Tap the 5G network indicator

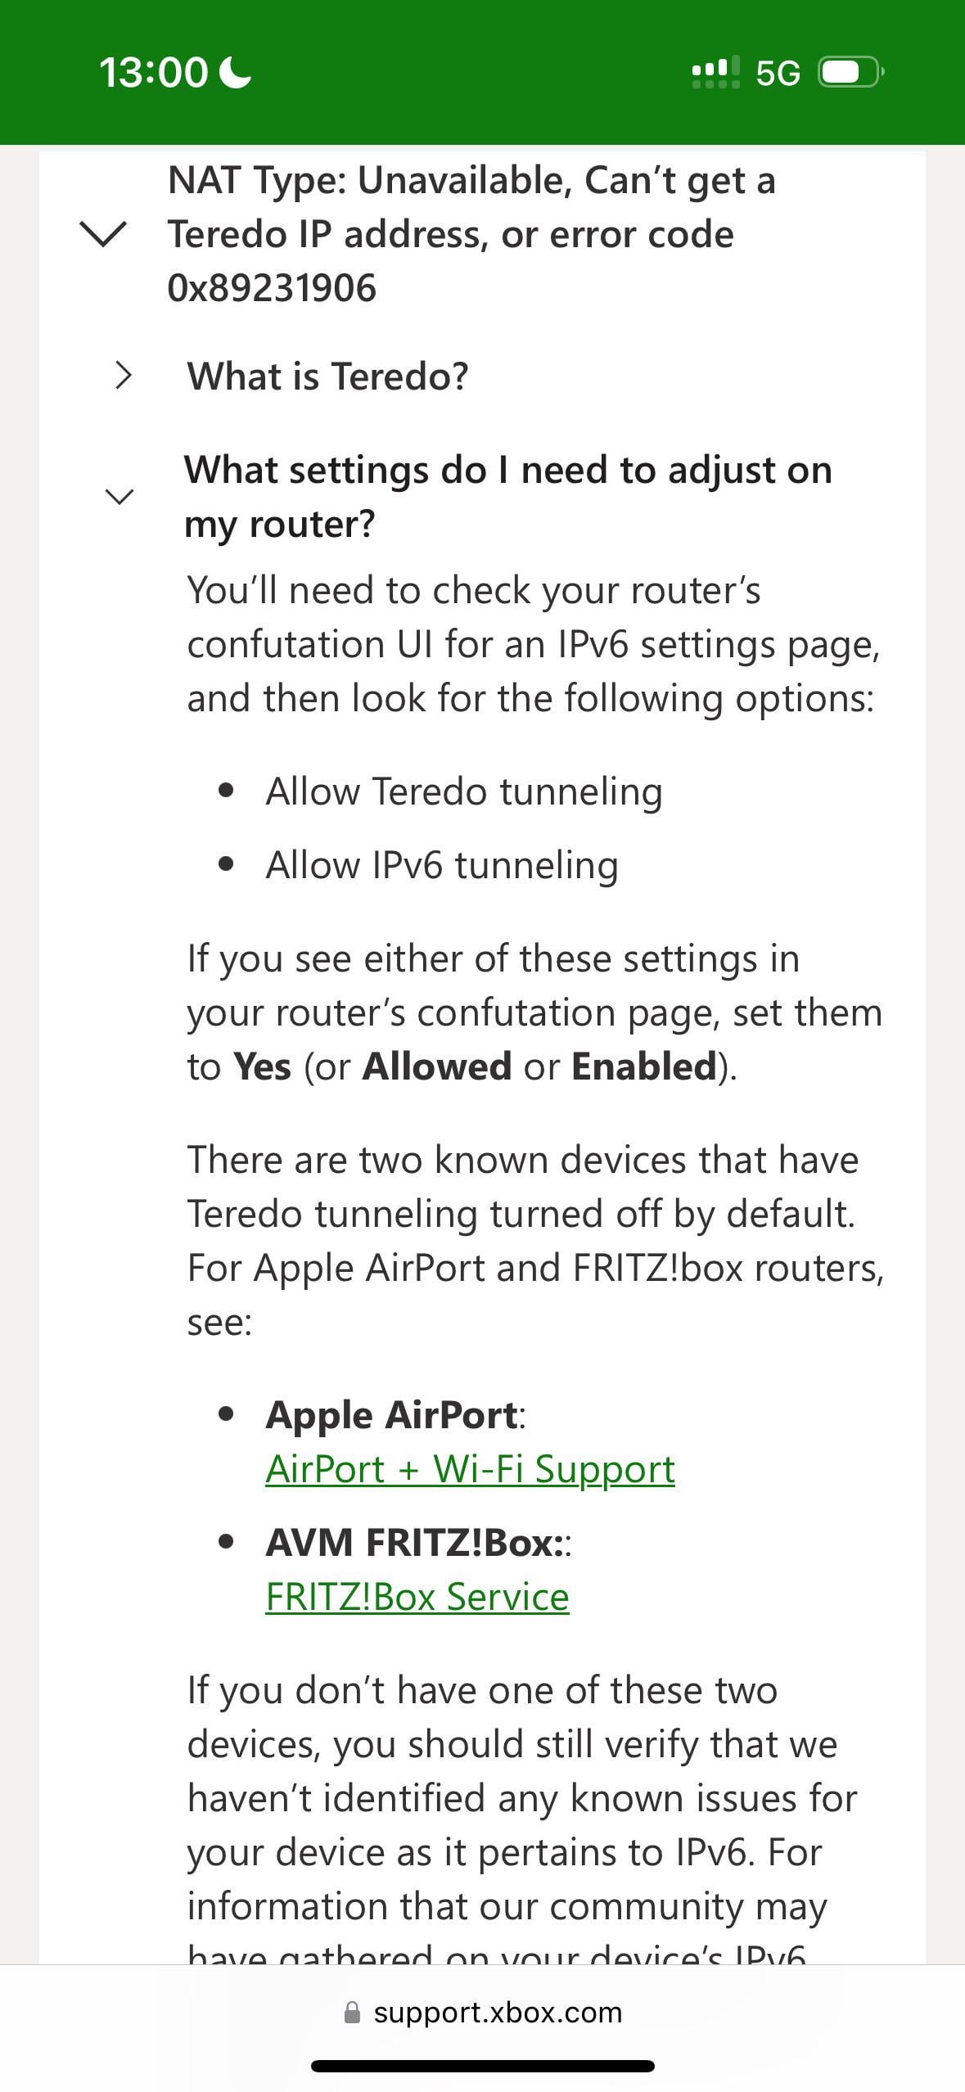pos(778,73)
